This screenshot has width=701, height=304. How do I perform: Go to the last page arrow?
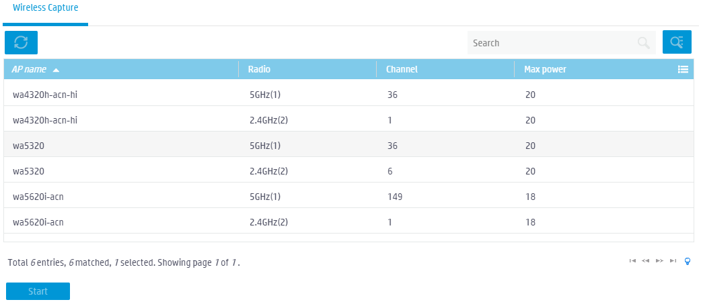pos(673,261)
